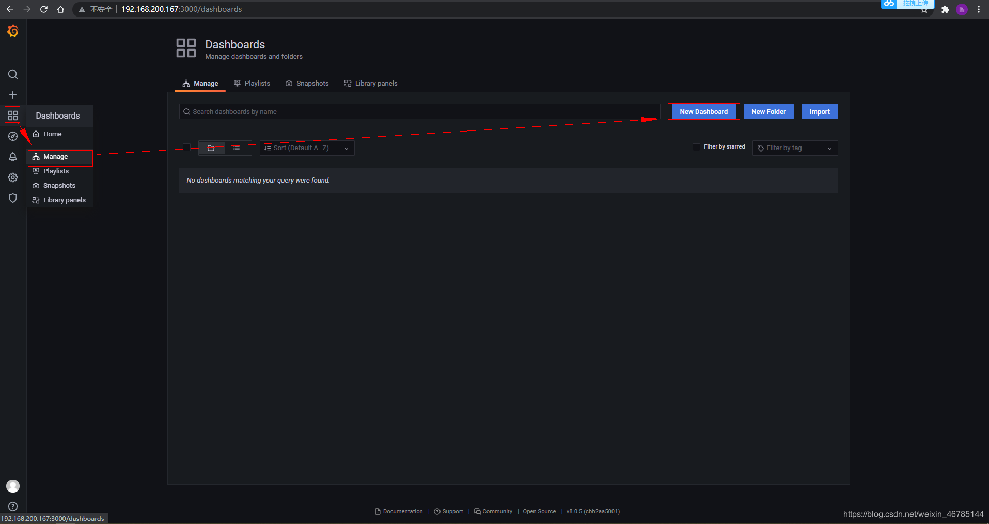
Task: Reload the page with the refresh icon
Action: pos(44,9)
